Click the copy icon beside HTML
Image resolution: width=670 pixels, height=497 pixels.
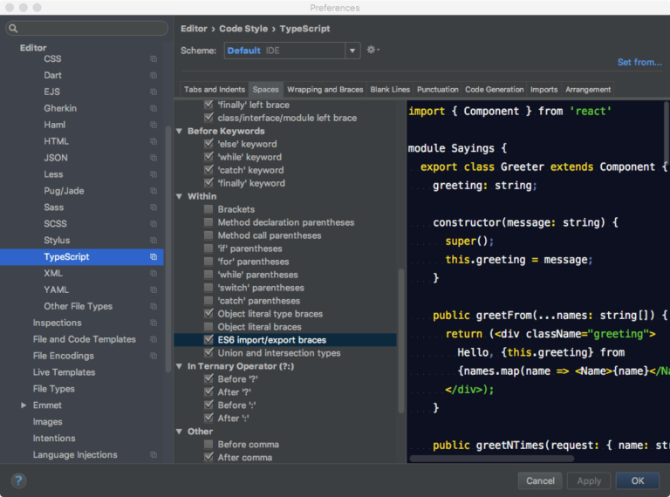click(154, 141)
